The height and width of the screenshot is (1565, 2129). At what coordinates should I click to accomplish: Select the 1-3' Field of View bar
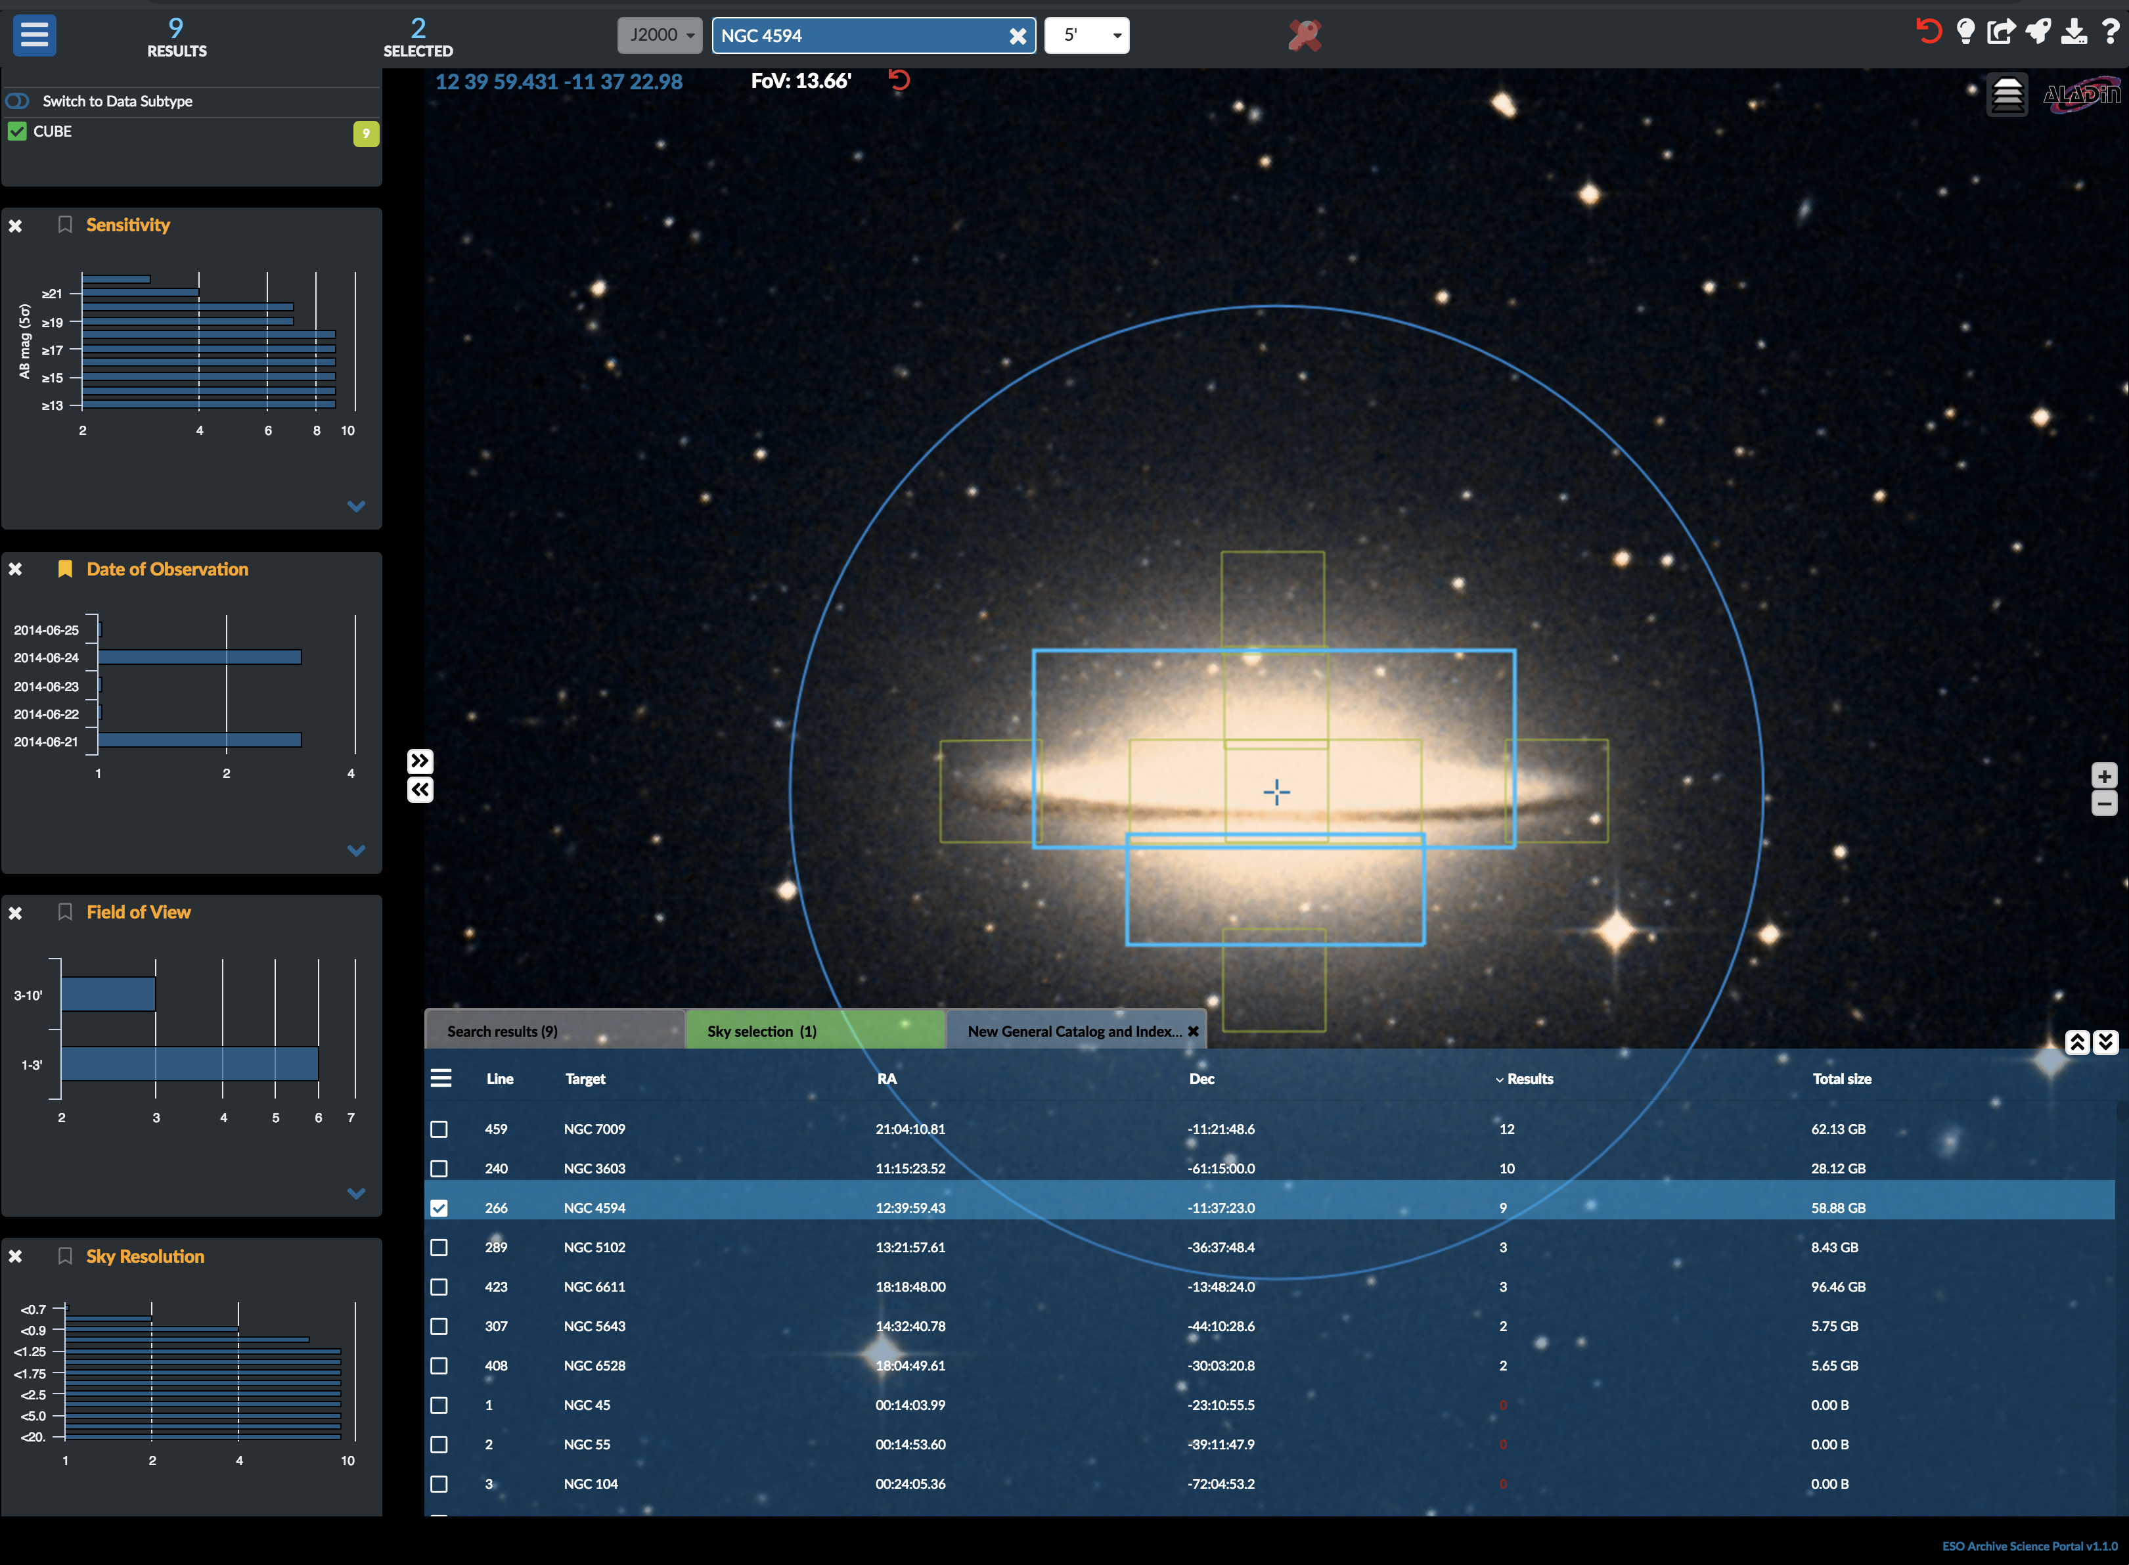coord(189,1064)
